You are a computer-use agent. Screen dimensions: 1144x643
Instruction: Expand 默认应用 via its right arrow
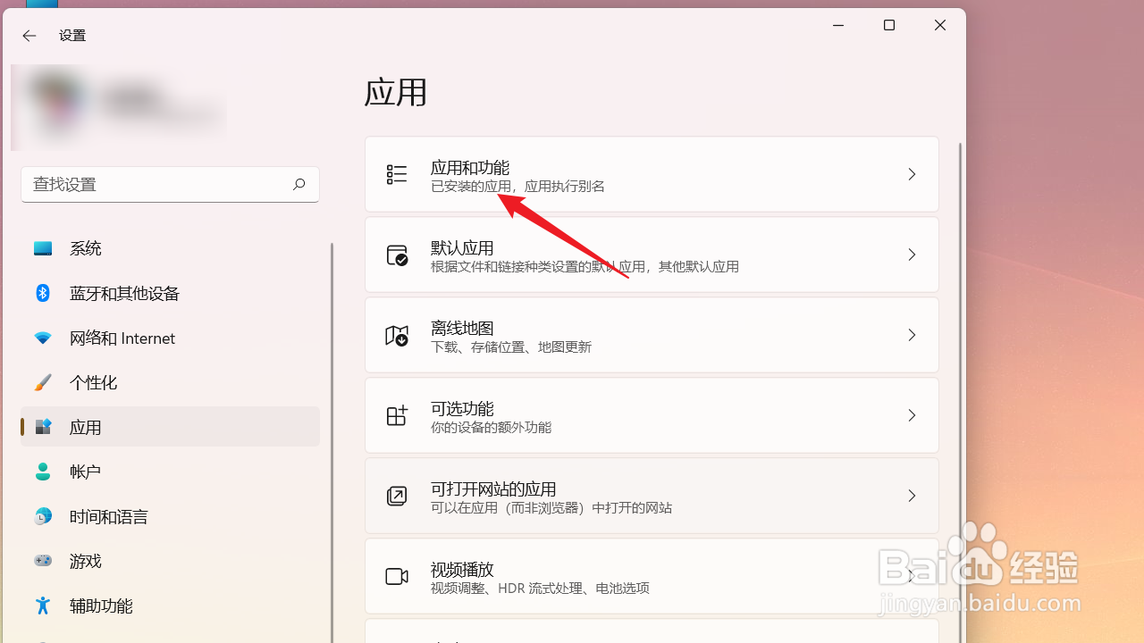(x=912, y=255)
